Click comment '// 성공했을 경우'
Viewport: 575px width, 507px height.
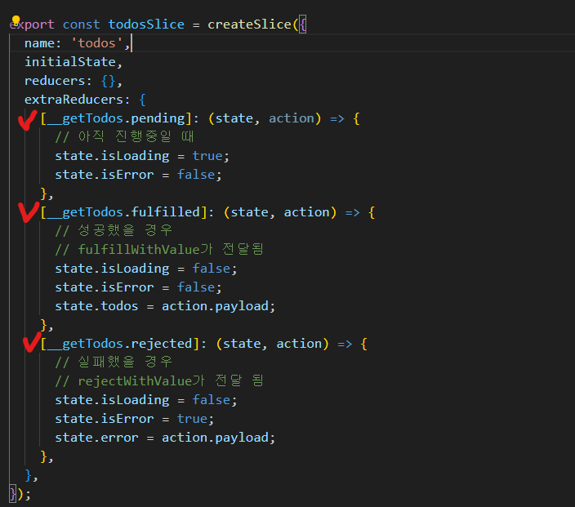[x=114, y=231]
